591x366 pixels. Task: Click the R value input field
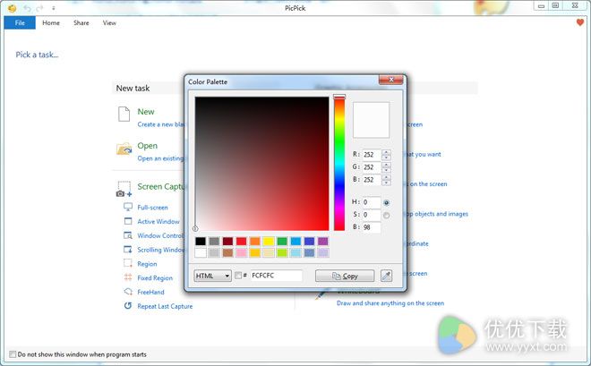(x=372, y=155)
